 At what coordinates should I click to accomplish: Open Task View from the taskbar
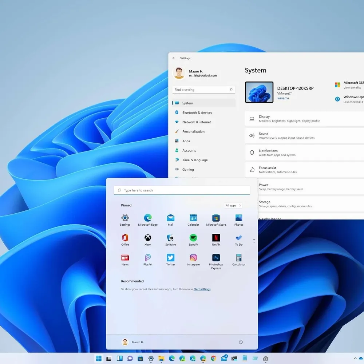(108, 359)
